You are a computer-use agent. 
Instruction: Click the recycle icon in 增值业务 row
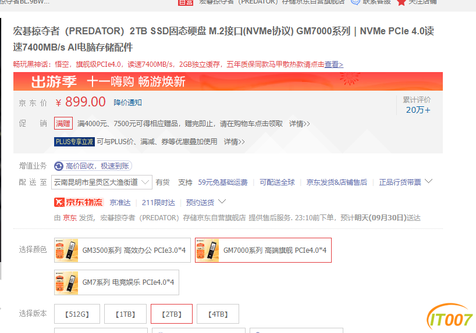click(x=59, y=166)
